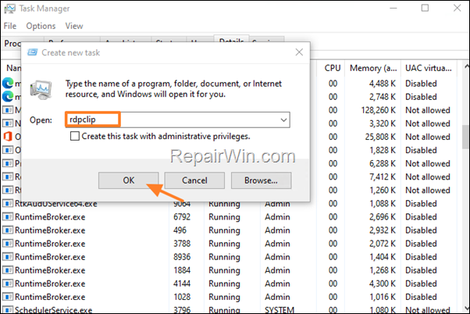Click Admin user cell for PID 496
Screen dimensions: 470x314
(277, 230)
